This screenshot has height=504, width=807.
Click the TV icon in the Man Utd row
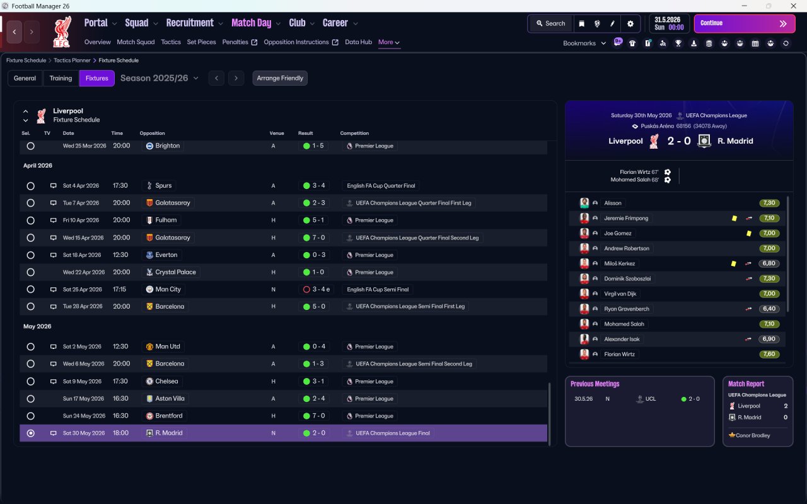coord(54,346)
